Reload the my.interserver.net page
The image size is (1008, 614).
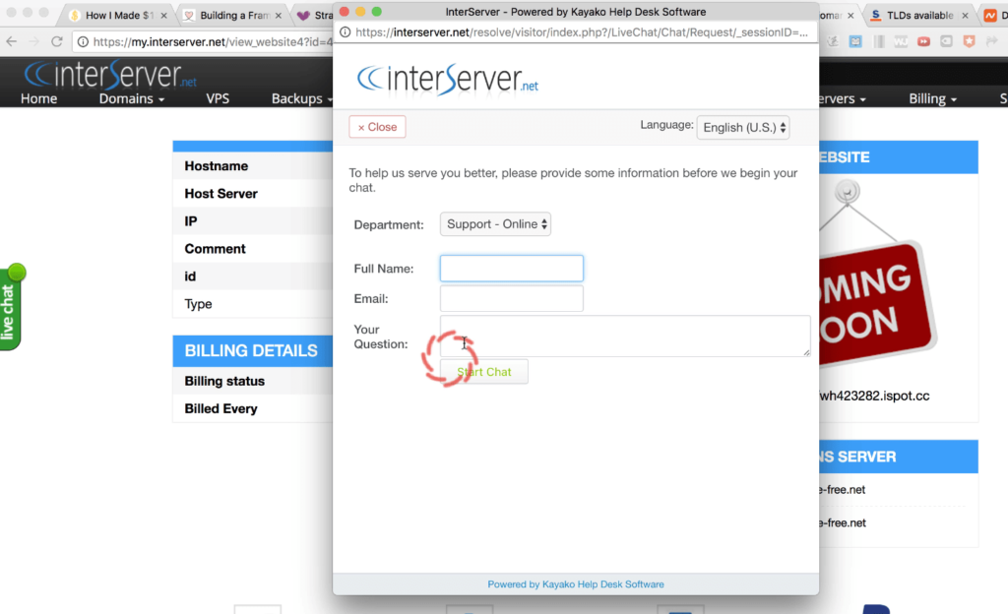click(56, 41)
